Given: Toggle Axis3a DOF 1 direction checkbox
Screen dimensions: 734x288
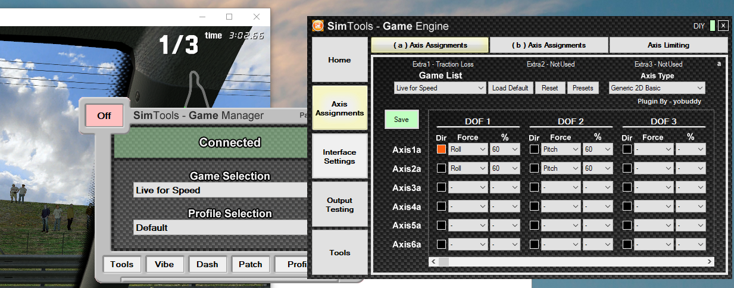Looking at the screenshot, I should click(x=441, y=187).
